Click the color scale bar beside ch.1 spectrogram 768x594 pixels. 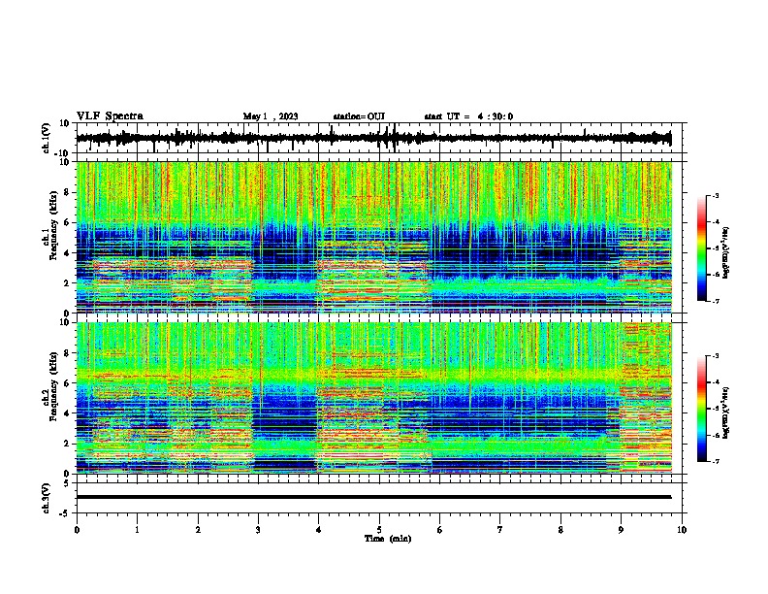tap(702, 248)
